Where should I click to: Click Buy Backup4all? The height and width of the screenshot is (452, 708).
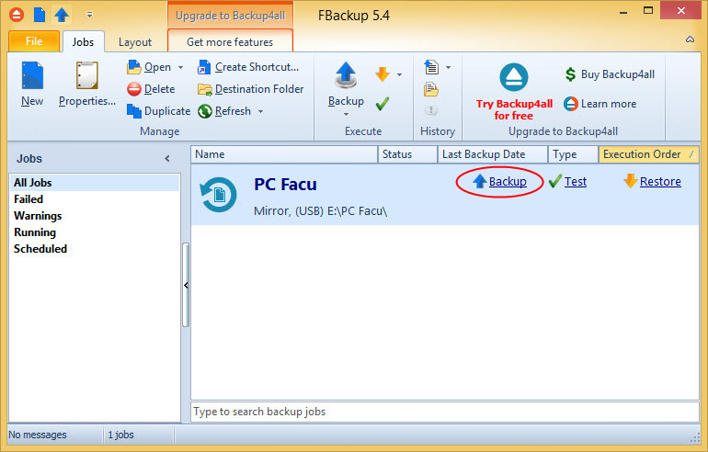(610, 74)
